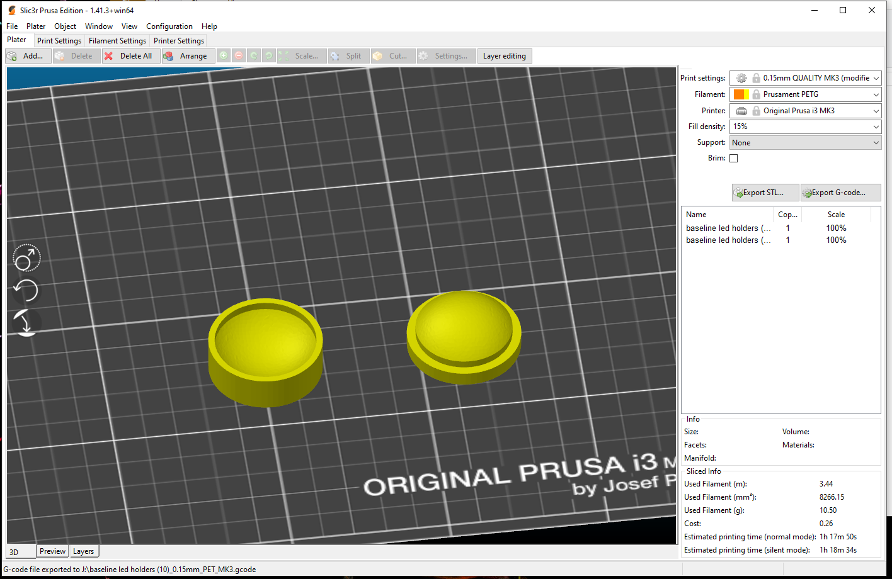This screenshot has height=579, width=892.
Task: Select the rotate gizmo in 3D view
Action: [26, 290]
